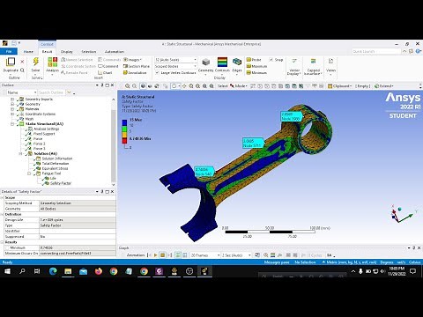Click the Suppressed value cell 'No'
The height and width of the screenshot is (317, 423).
tap(78, 237)
